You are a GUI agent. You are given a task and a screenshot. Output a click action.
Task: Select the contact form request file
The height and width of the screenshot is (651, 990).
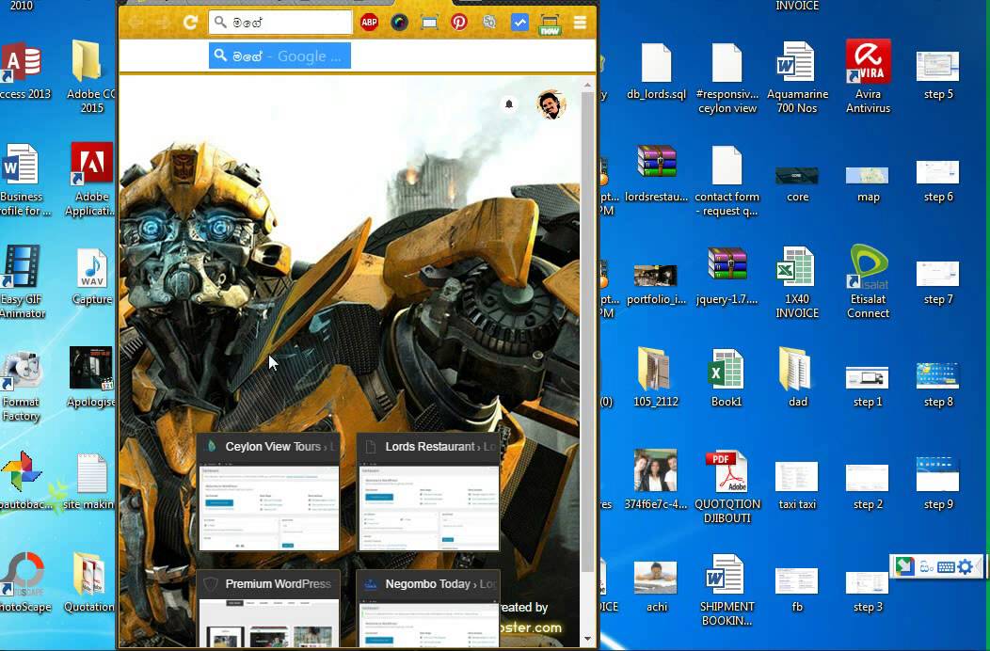[x=727, y=182]
